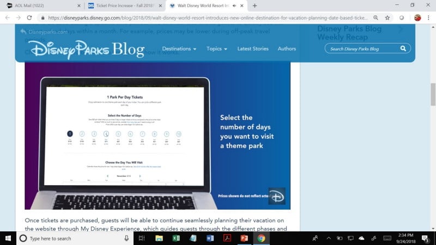Open the Windows Start menu
The image size is (436, 245).
pyautogui.click(x=8, y=238)
